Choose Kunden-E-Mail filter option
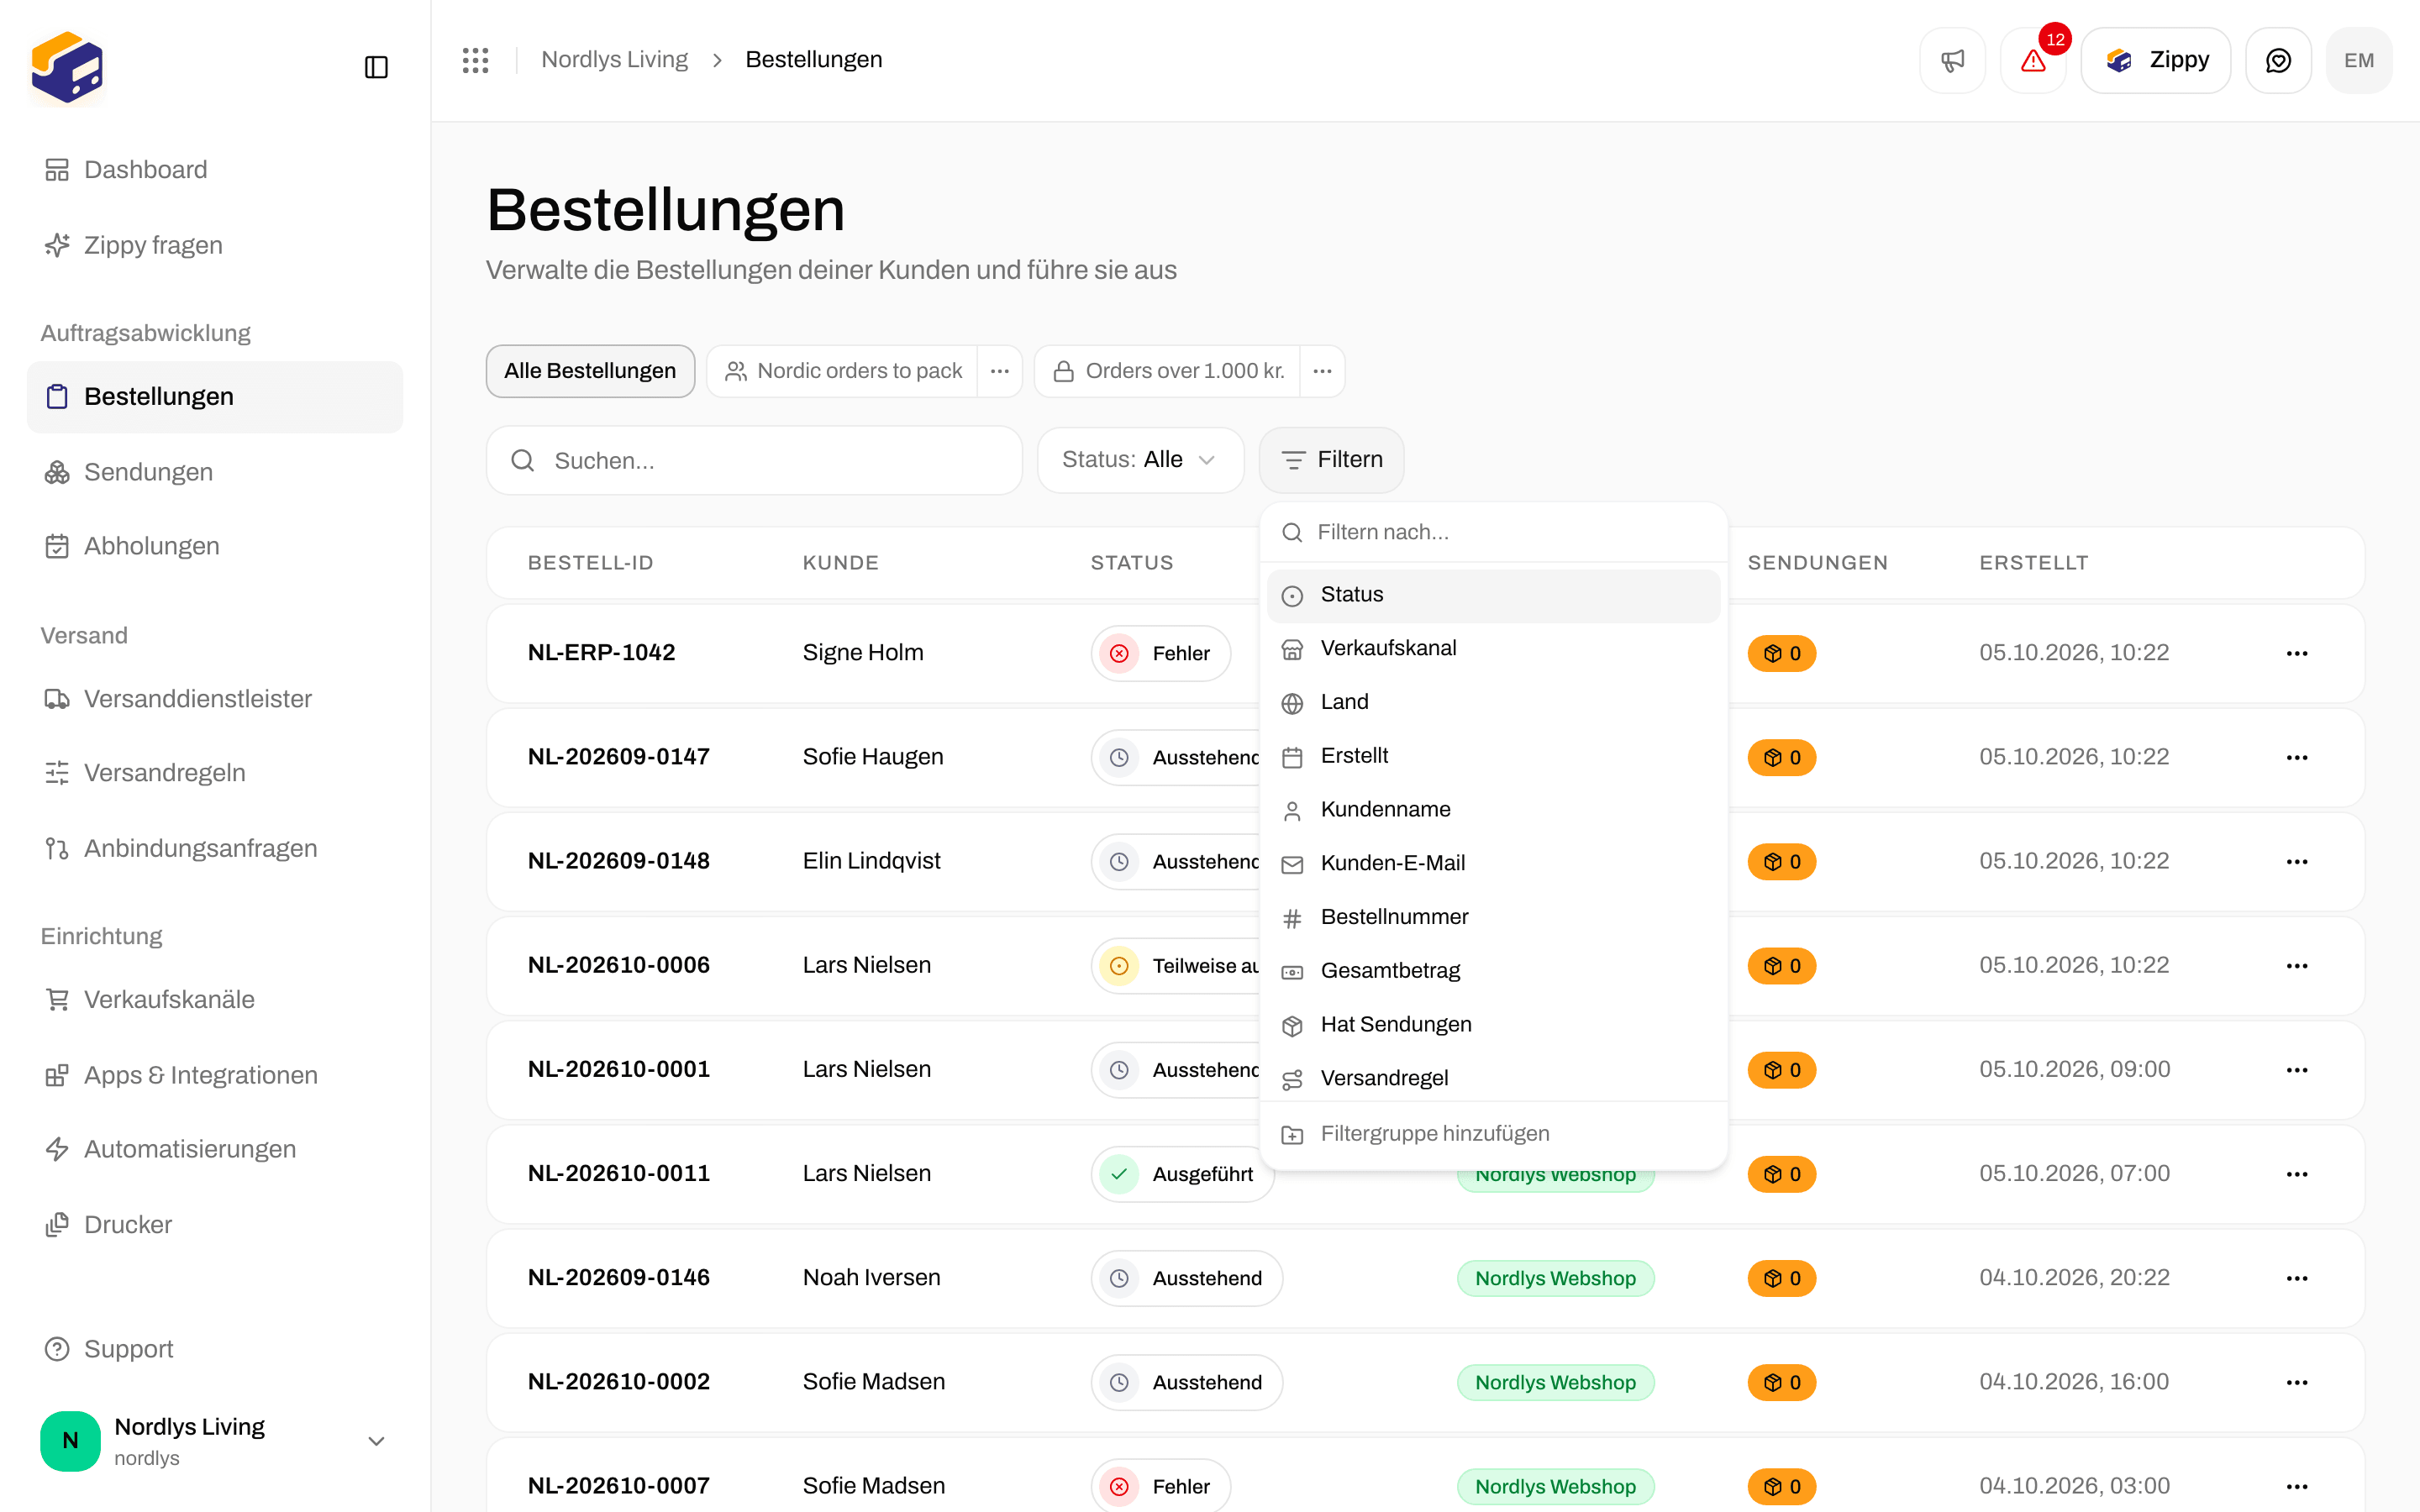The width and height of the screenshot is (2420, 1512). [x=1493, y=864]
